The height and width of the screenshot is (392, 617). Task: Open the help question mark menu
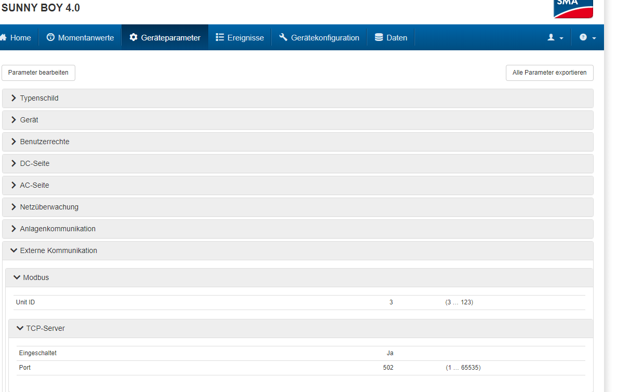click(x=587, y=37)
